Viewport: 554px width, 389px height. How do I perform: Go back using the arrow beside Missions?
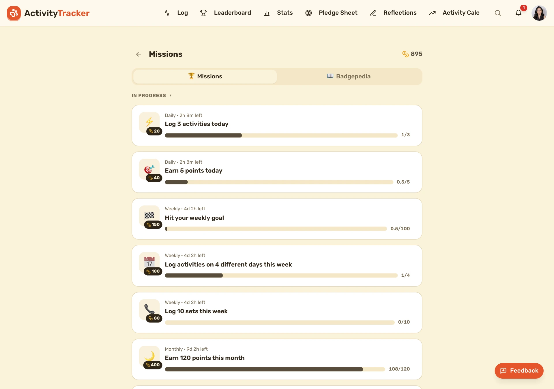138,54
